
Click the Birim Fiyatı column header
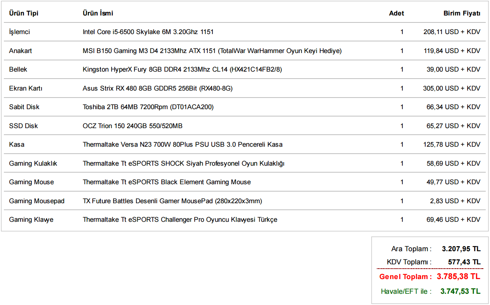coord(462,13)
